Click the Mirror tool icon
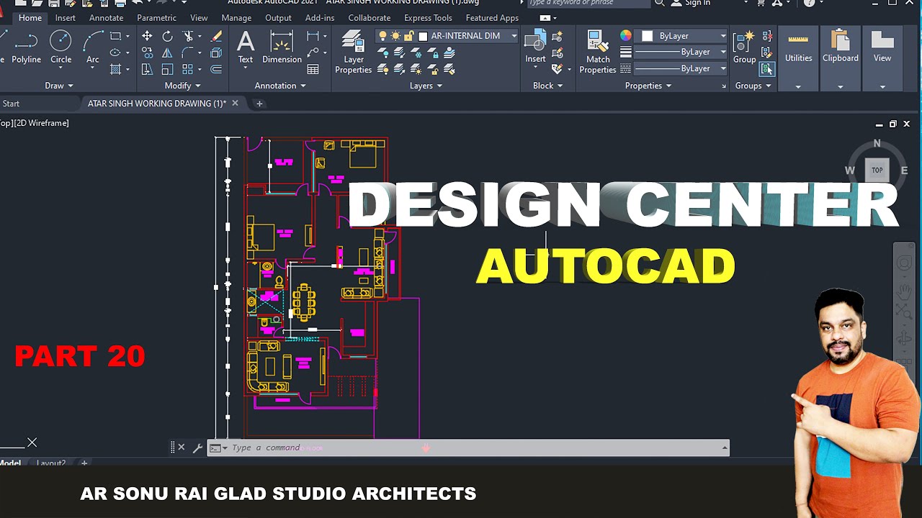This screenshot has height=518, width=922. tap(167, 53)
